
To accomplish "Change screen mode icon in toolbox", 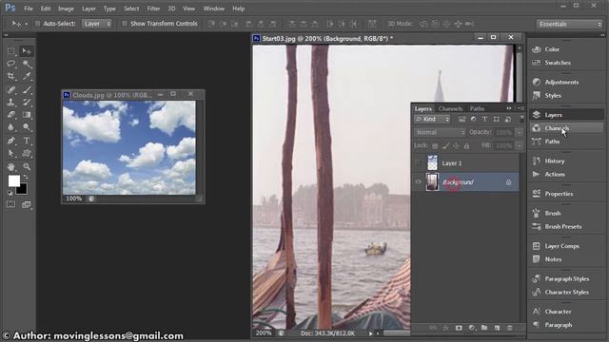I will (27, 204).
